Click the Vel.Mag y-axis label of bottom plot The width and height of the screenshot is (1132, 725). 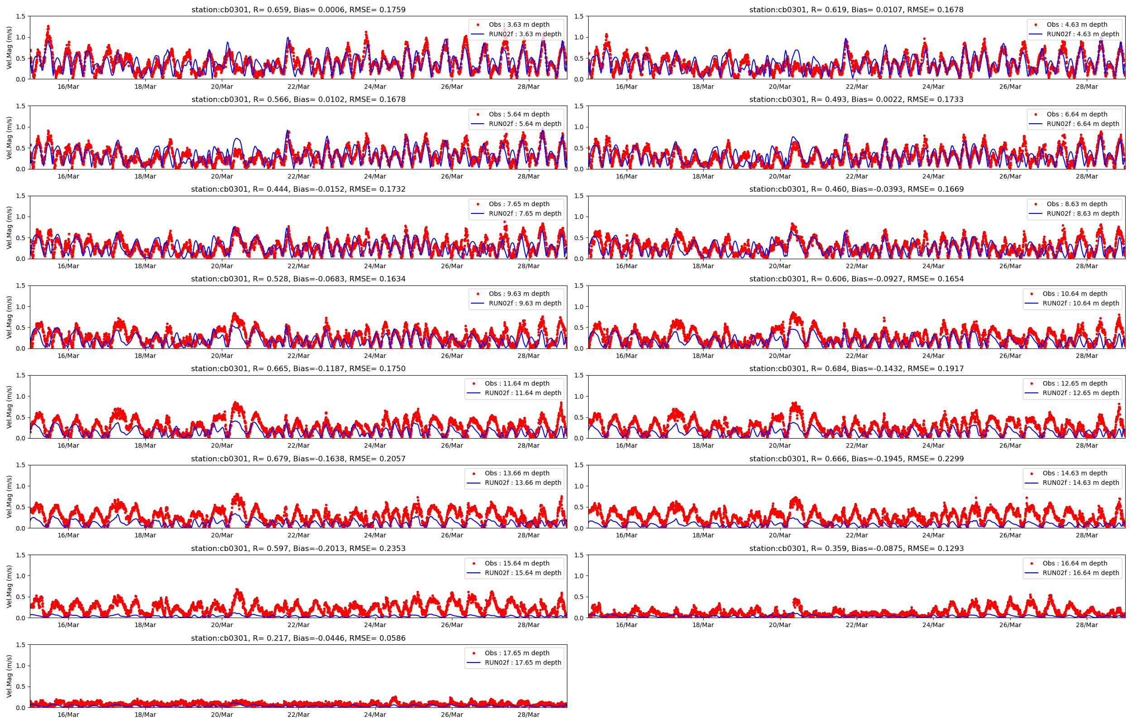[10, 676]
